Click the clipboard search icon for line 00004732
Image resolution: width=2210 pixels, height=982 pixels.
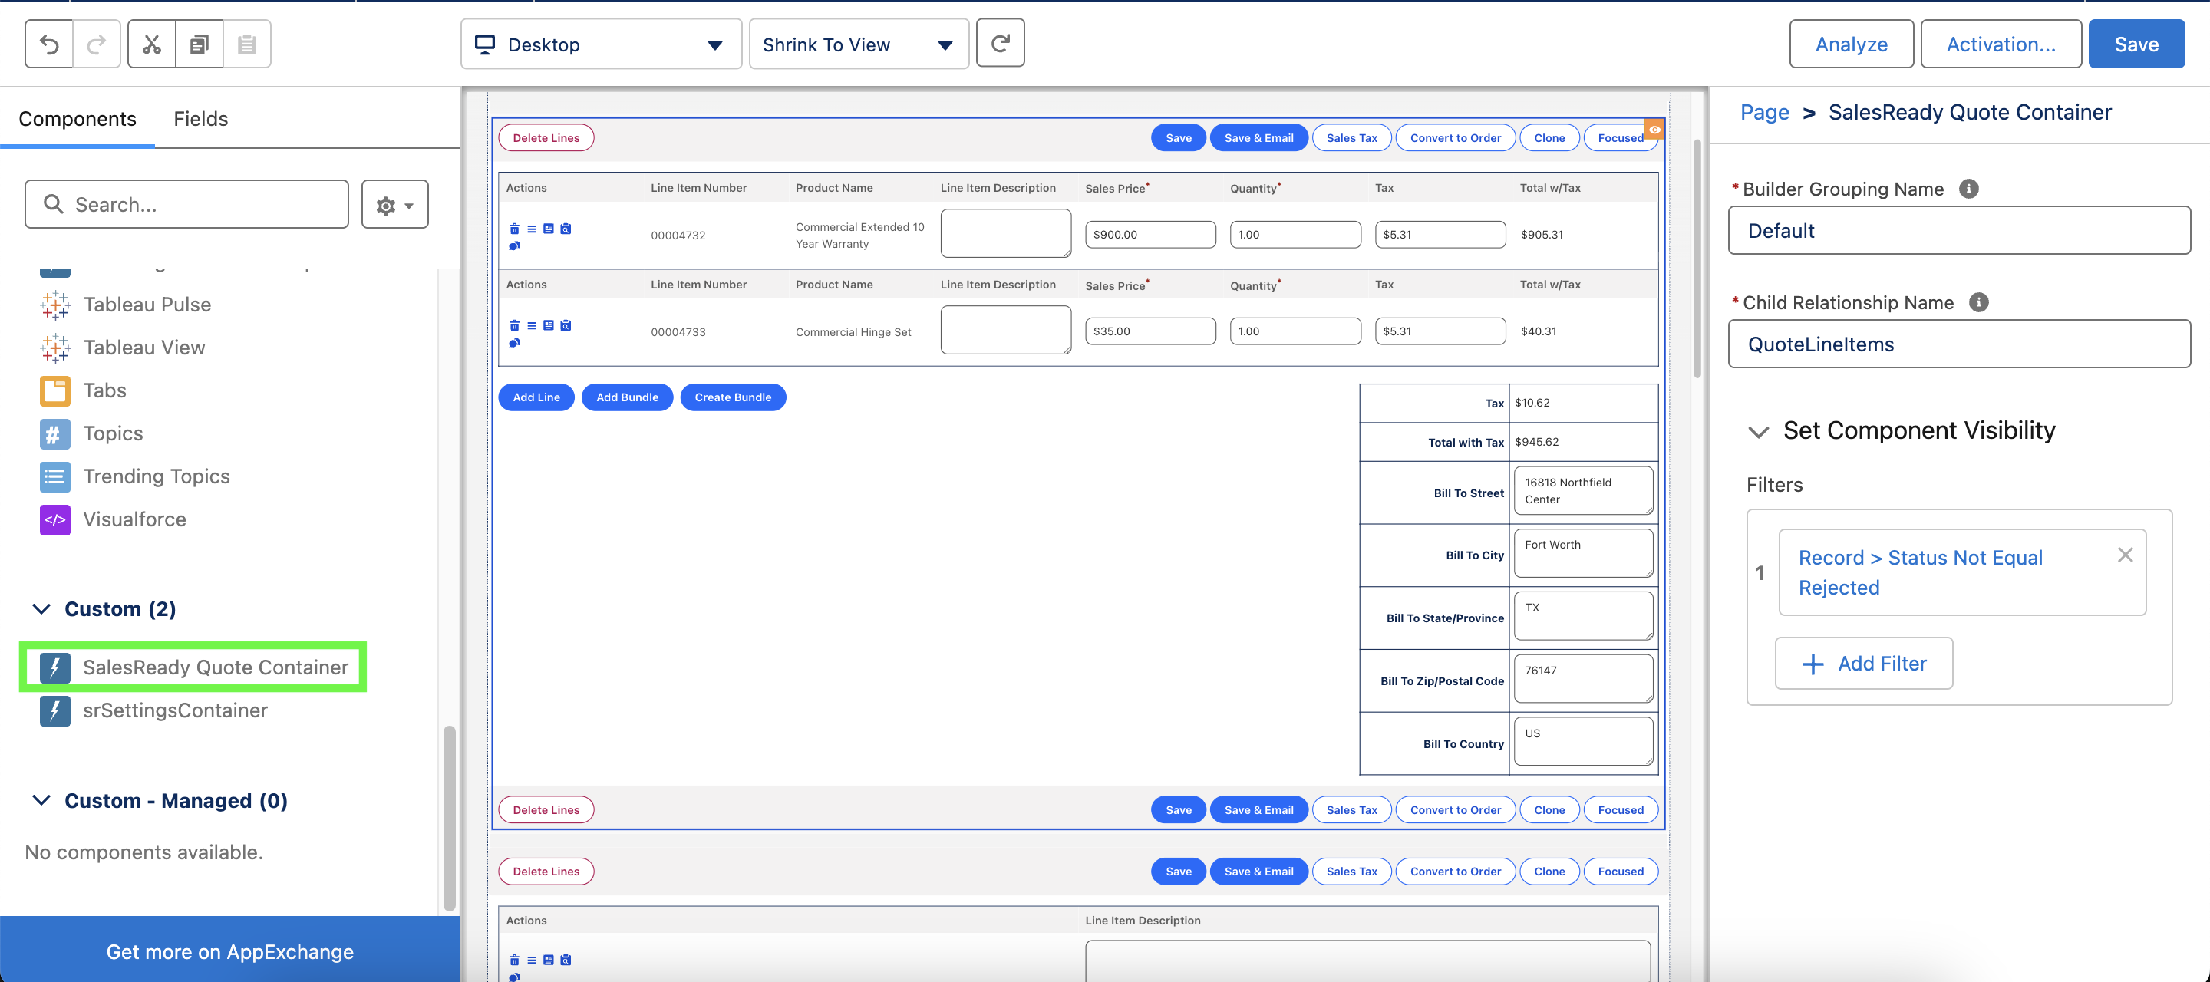[x=566, y=229]
